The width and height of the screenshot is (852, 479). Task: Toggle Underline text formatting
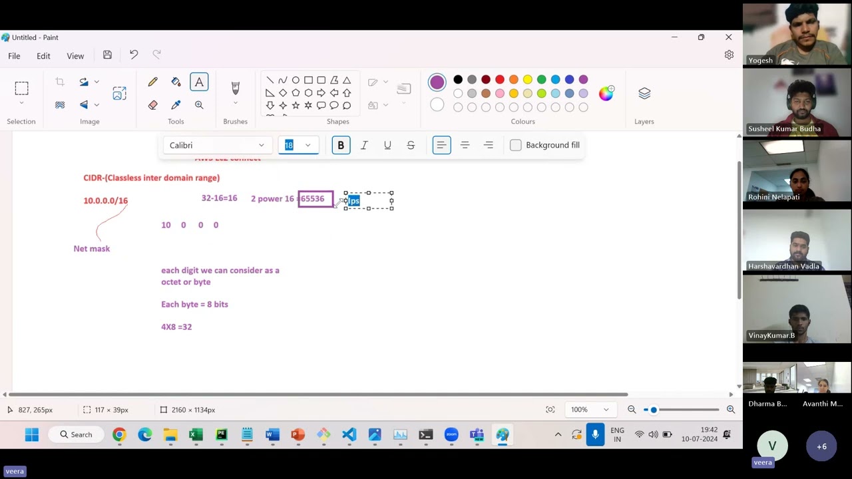coord(387,145)
